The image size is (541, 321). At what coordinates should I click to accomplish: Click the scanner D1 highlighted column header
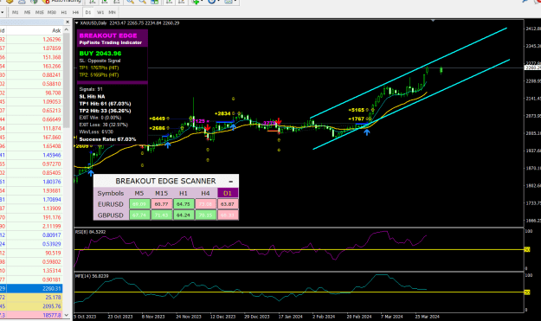228,193
